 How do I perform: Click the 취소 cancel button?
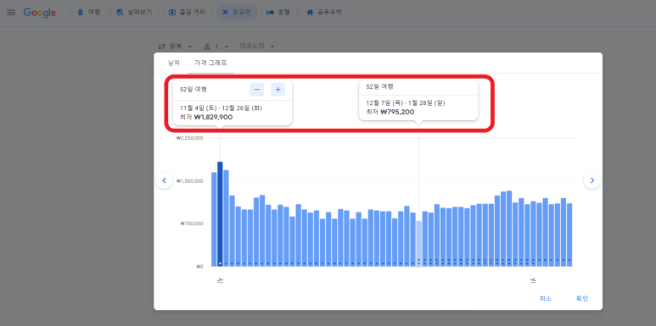click(x=546, y=298)
